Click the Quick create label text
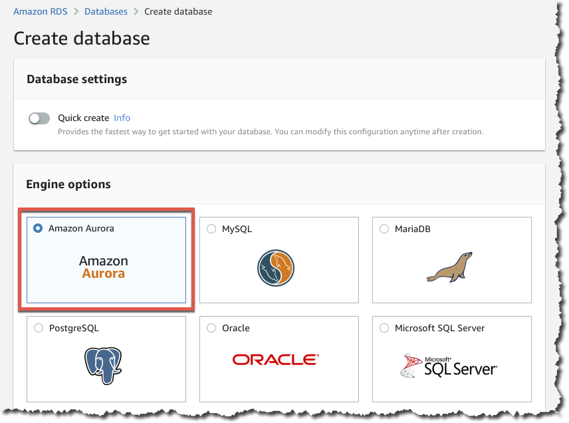The width and height of the screenshot is (569, 423). tap(83, 118)
